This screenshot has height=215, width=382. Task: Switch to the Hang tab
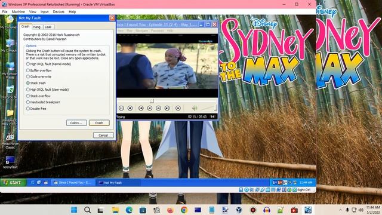[x=37, y=27]
